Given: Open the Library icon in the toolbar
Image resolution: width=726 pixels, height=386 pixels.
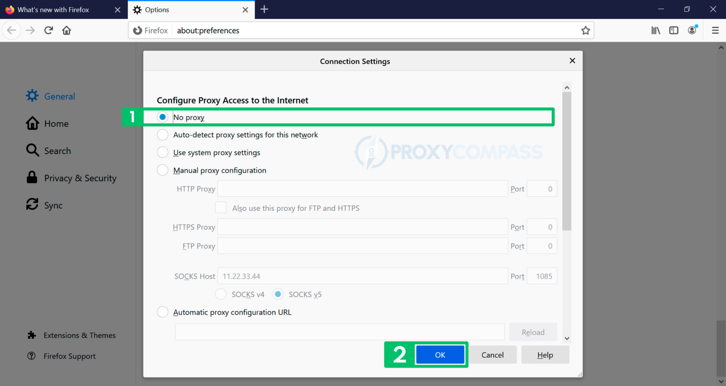Looking at the screenshot, I should [x=656, y=30].
